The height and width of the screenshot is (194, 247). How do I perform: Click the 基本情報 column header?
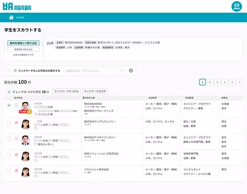(x=18, y=98)
